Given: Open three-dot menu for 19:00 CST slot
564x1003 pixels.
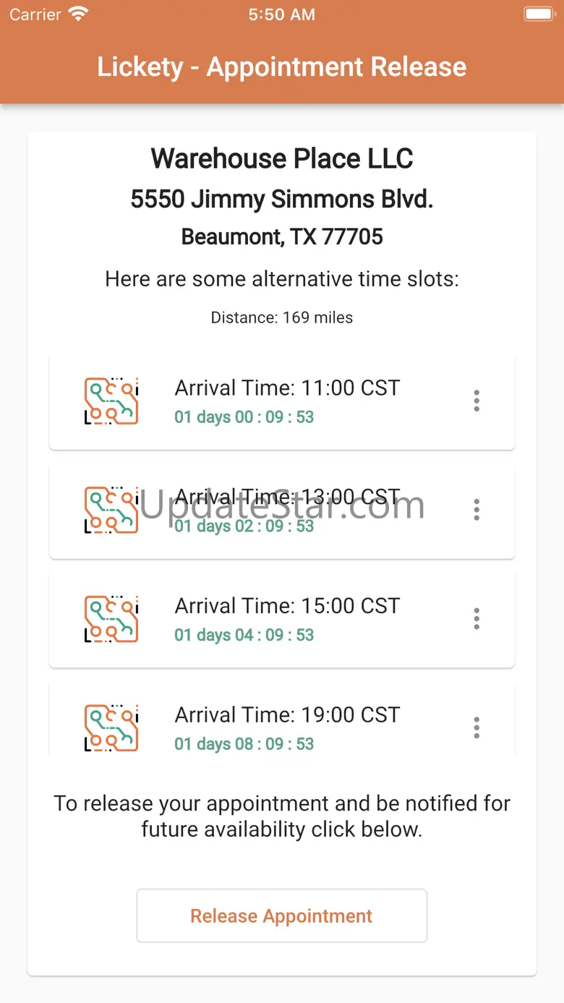Looking at the screenshot, I should 476,727.
